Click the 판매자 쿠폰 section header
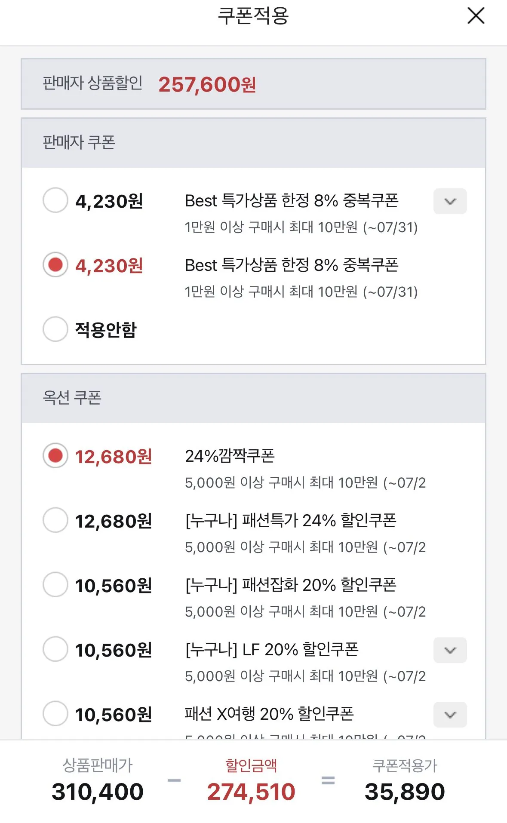 click(253, 143)
